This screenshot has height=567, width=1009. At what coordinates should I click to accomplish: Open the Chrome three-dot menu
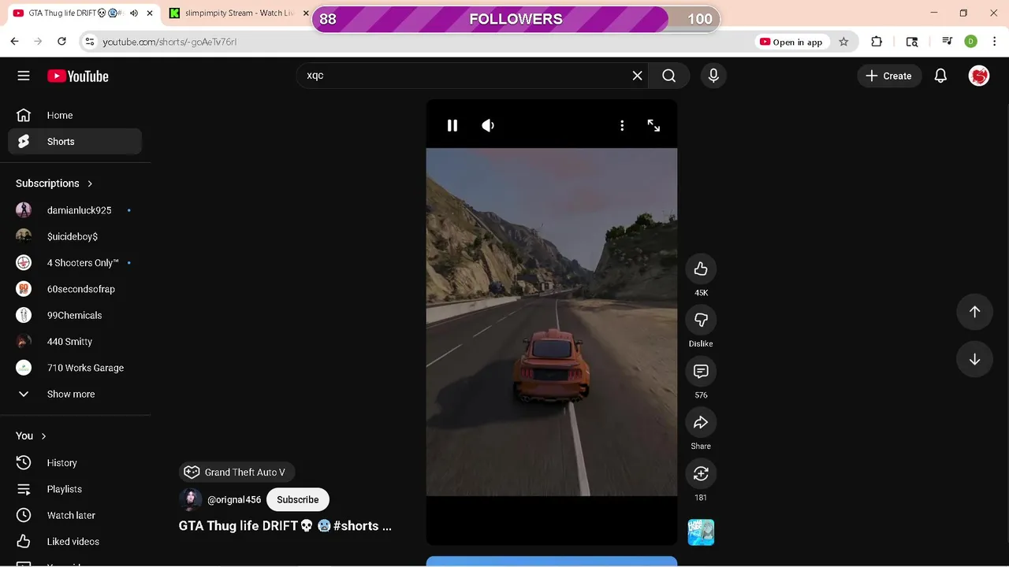[x=994, y=42]
